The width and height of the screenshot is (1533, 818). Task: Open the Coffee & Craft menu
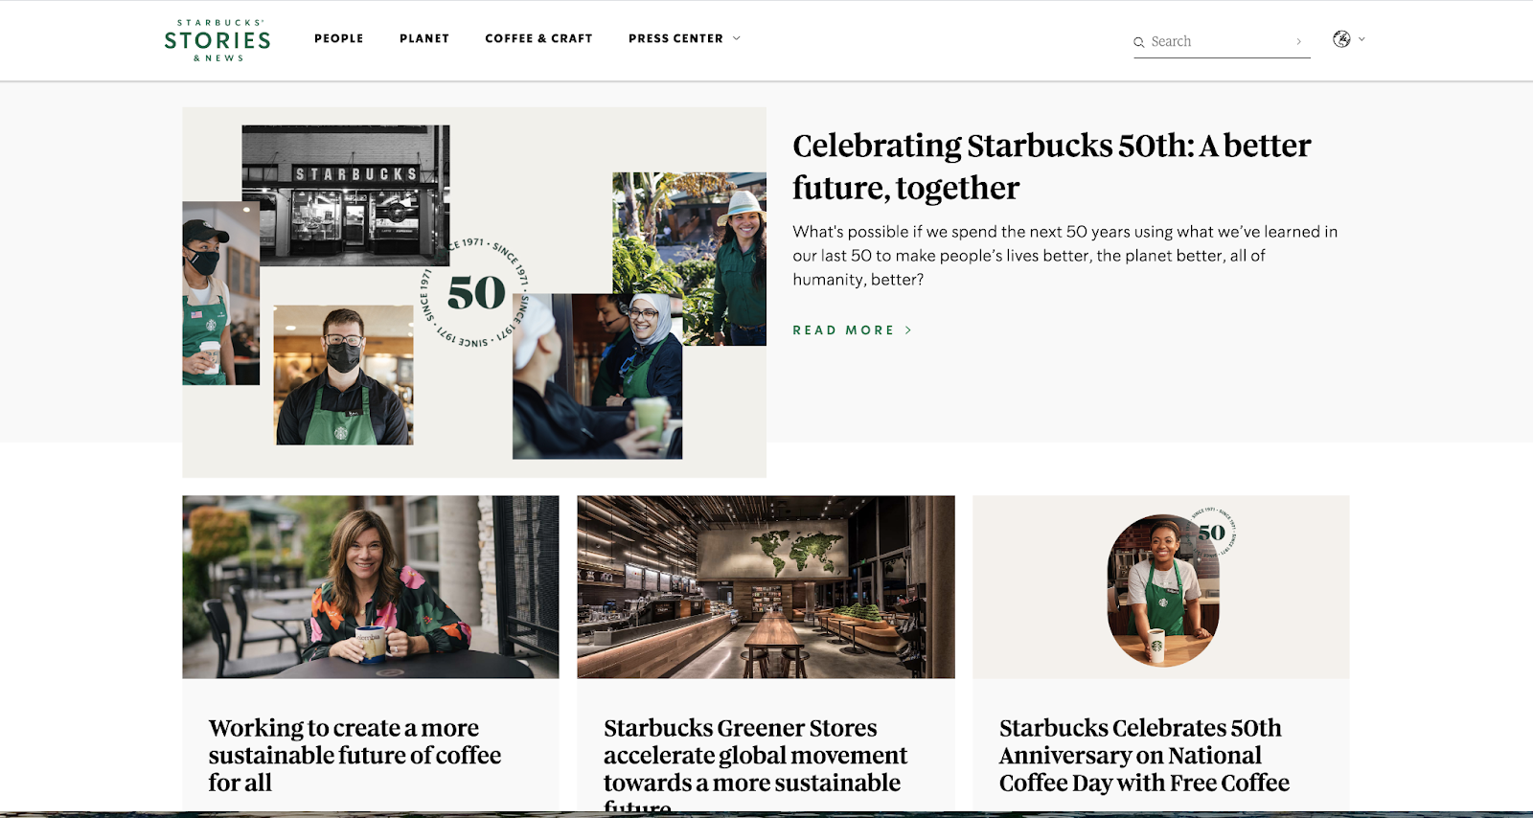(538, 38)
